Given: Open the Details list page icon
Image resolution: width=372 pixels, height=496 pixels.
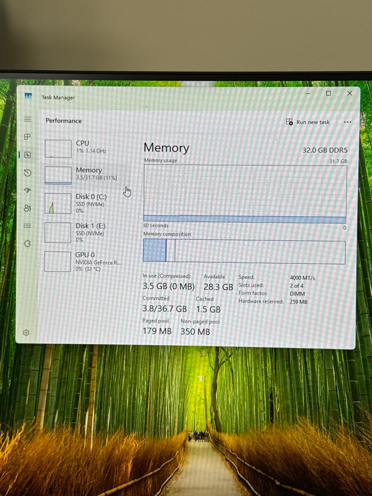Looking at the screenshot, I should (x=27, y=226).
